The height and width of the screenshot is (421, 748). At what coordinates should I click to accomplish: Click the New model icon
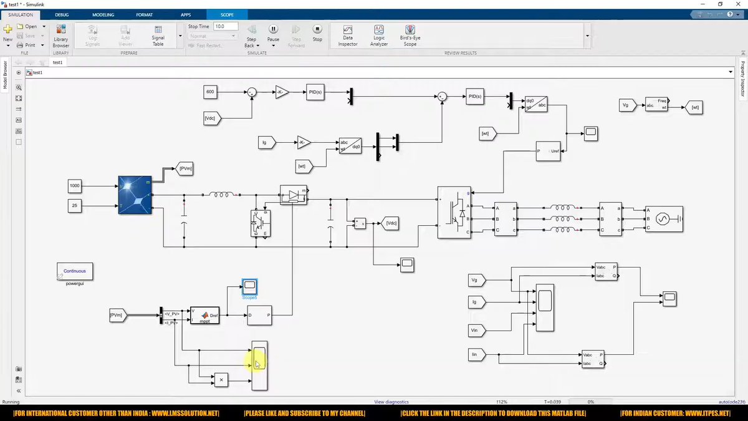[x=7, y=29]
